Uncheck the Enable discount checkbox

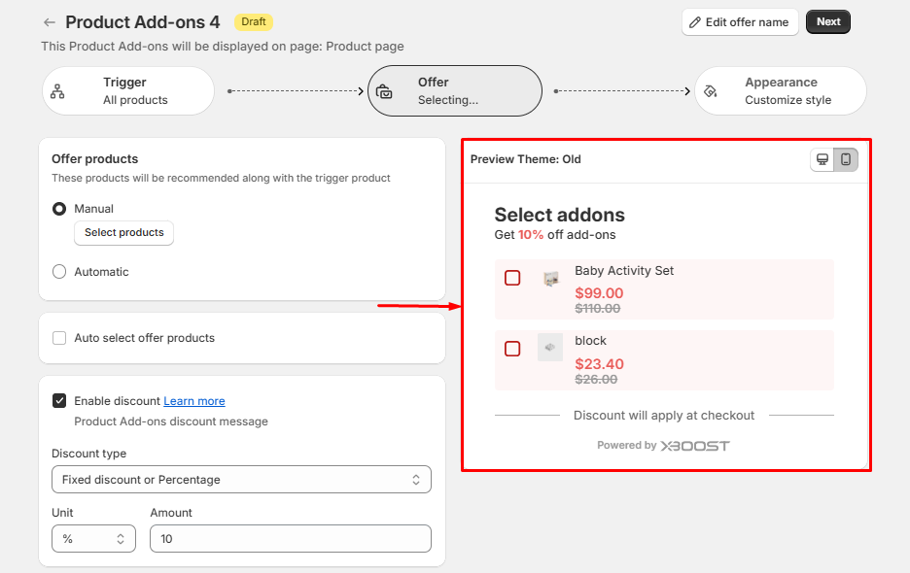[x=59, y=401]
